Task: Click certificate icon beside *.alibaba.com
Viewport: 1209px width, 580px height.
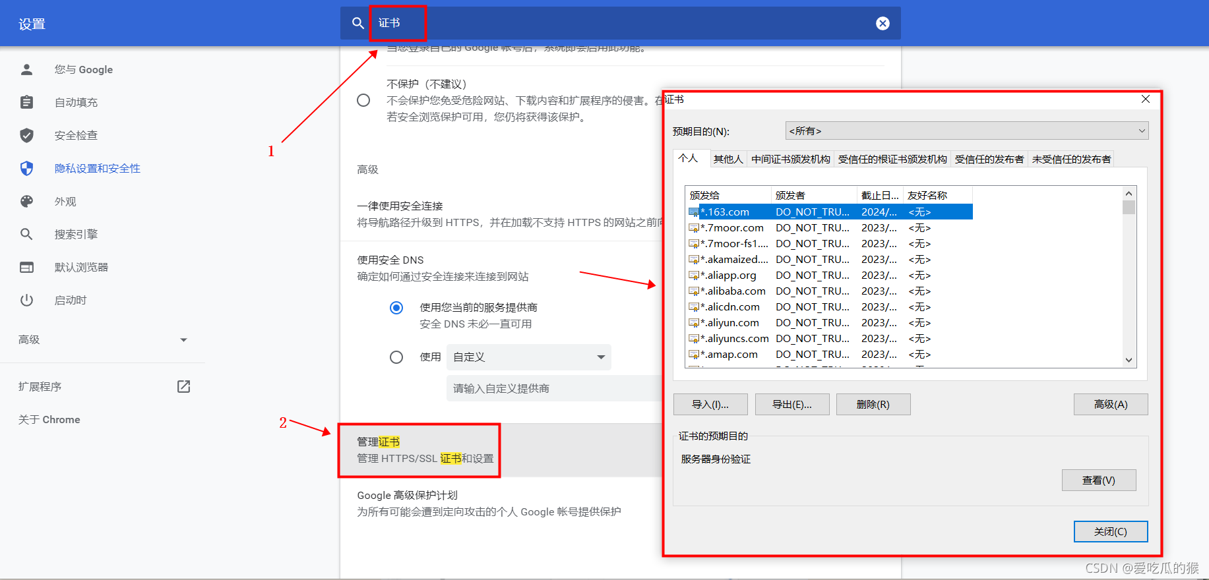Action: (693, 291)
